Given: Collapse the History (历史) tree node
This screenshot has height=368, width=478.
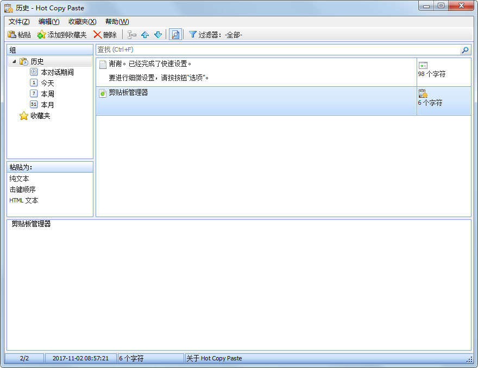Looking at the screenshot, I should [14, 61].
